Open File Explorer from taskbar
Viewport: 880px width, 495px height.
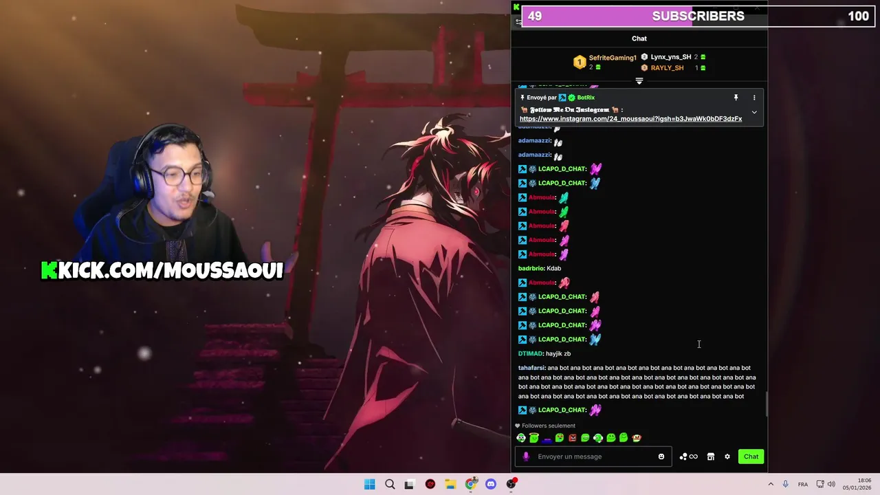(450, 484)
